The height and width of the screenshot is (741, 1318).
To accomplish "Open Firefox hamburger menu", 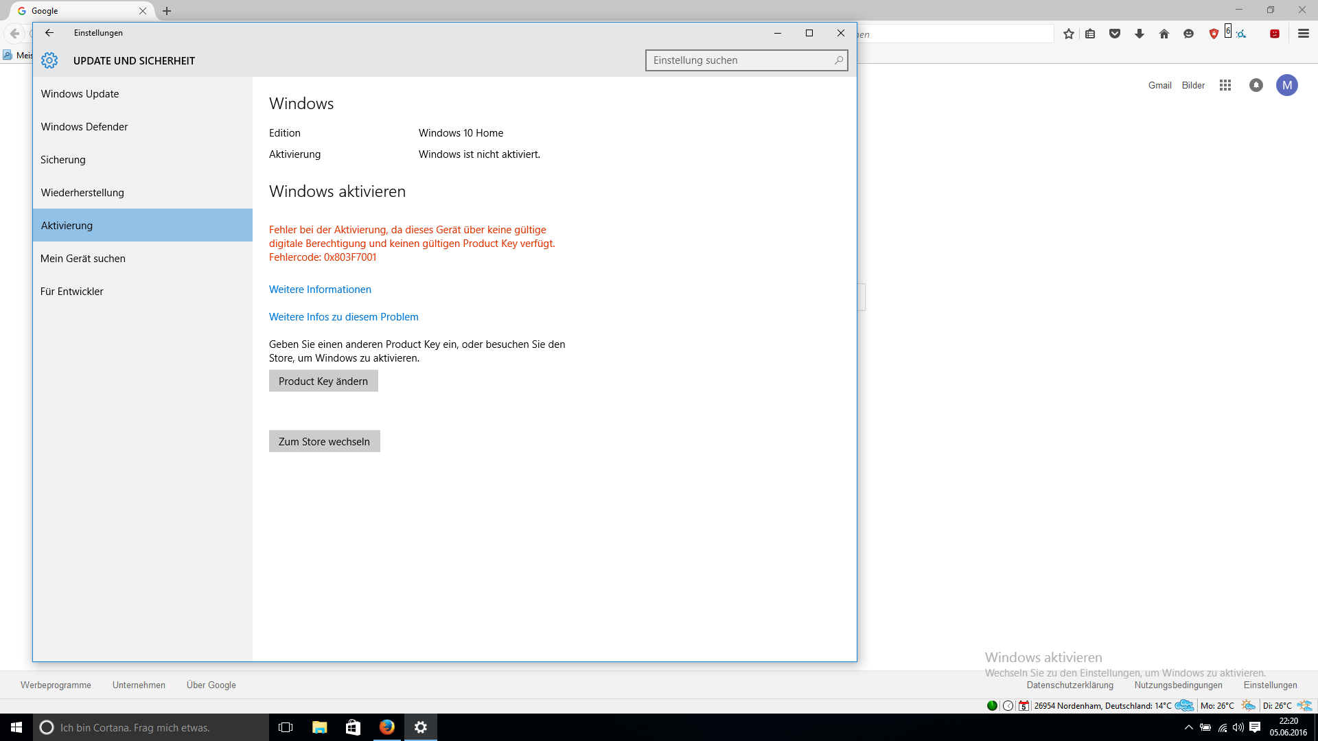I will pyautogui.click(x=1304, y=34).
